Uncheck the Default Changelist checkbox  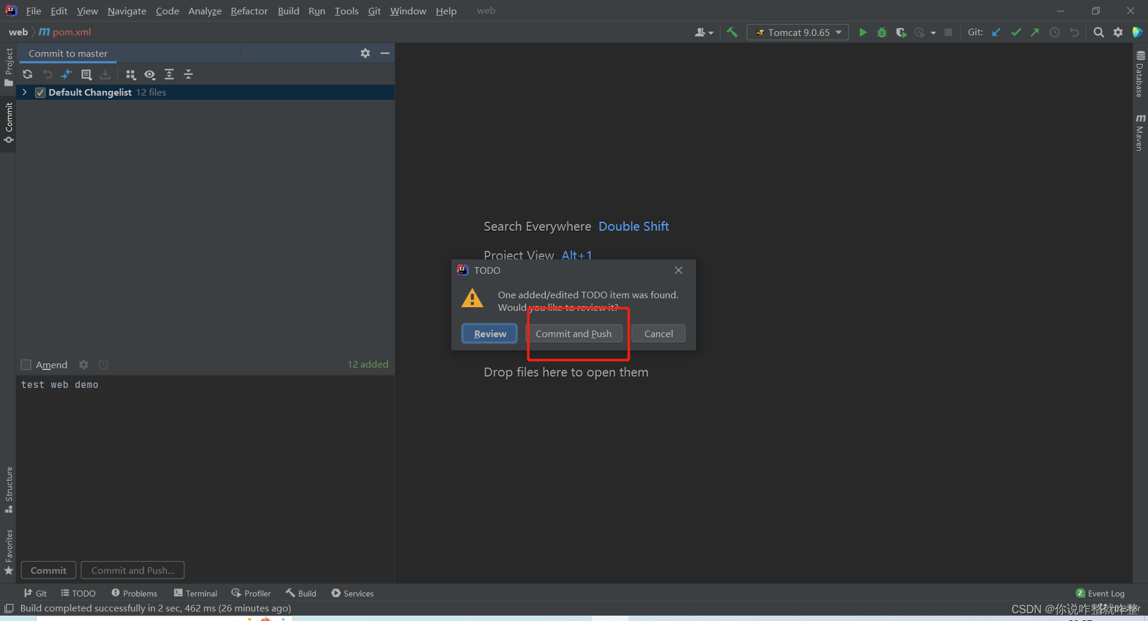pos(40,93)
